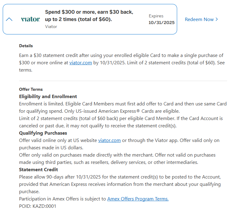Open the Redeem Now link
Viewport: 231px width, 216px height.
[x=199, y=19]
